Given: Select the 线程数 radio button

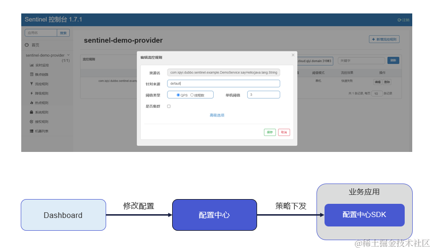Looking at the screenshot, I should point(192,95).
